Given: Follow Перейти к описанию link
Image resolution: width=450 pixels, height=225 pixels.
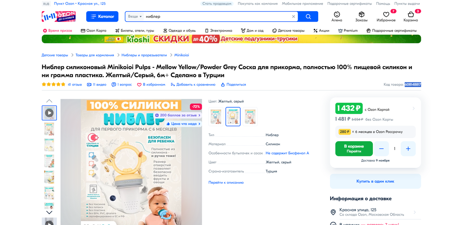Looking at the screenshot, I should pos(226,182).
